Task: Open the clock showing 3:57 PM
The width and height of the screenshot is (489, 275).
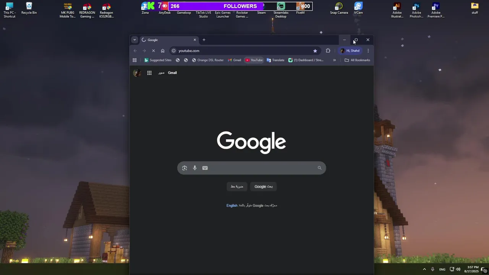Action: (471, 269)
